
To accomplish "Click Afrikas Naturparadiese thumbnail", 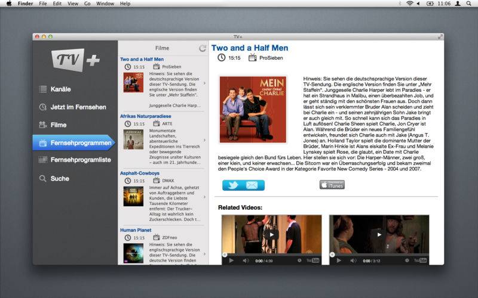I will point(133,139).
